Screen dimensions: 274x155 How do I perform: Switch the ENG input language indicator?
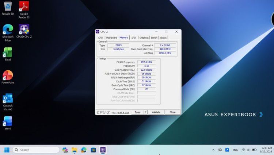pyautogui.click(x=235, y=150)
